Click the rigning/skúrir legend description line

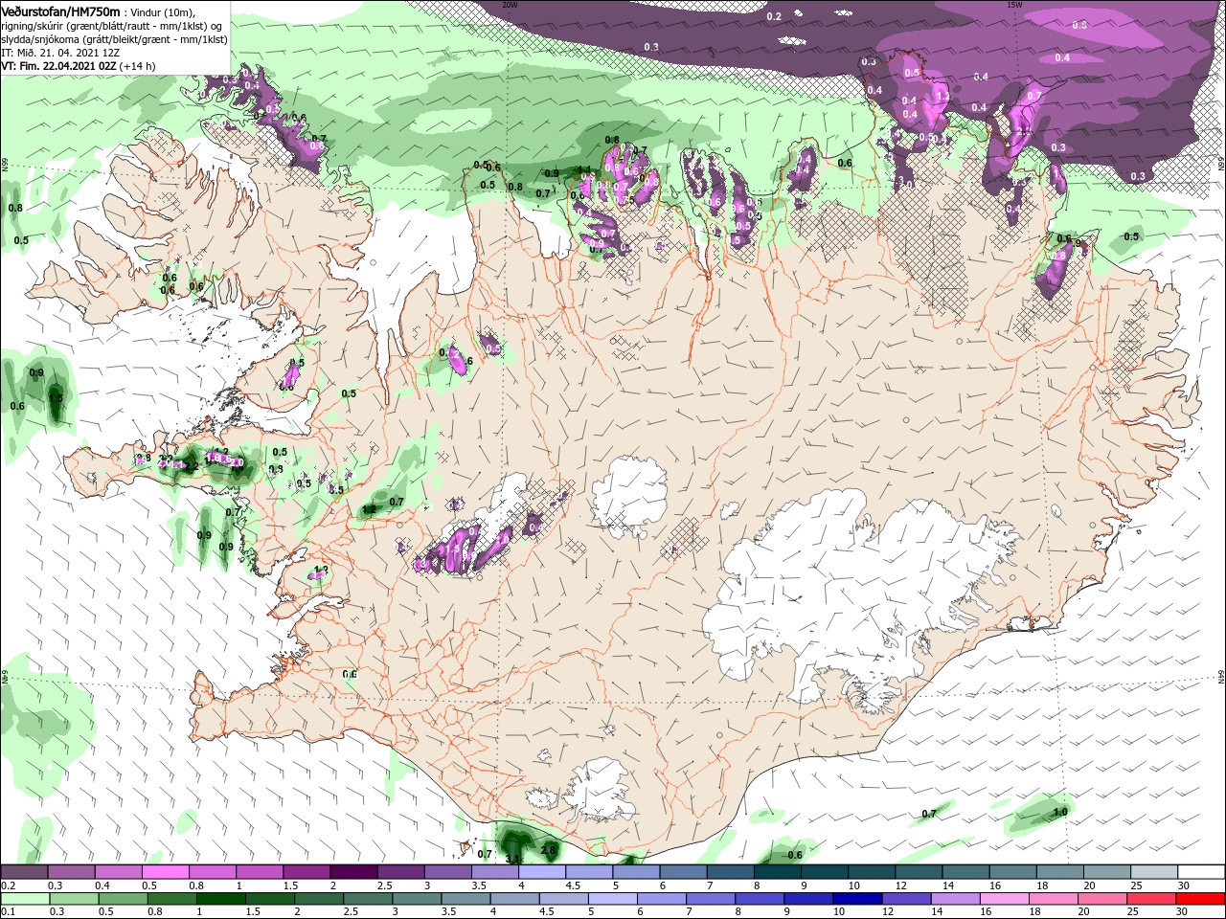pyautogui.click(x=113, y=25)
